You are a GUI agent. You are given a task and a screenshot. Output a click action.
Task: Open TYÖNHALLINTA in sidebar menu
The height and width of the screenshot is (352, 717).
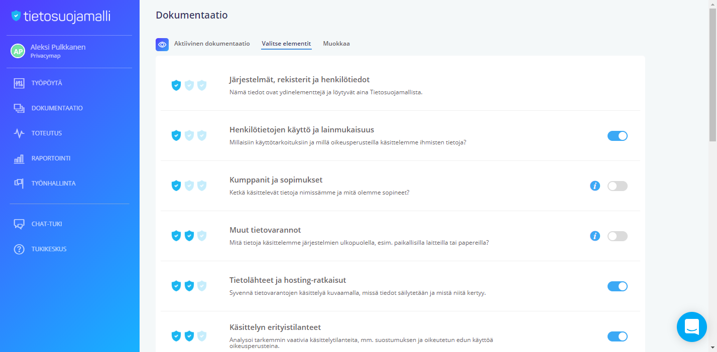click(54, 184)
